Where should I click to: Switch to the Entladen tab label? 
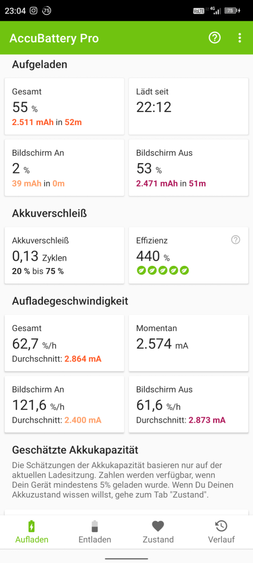pos(94,540)
